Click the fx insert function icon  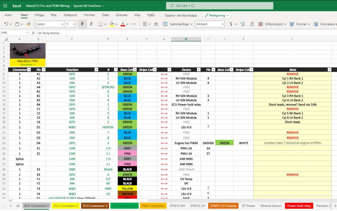(x=33, y=33)
